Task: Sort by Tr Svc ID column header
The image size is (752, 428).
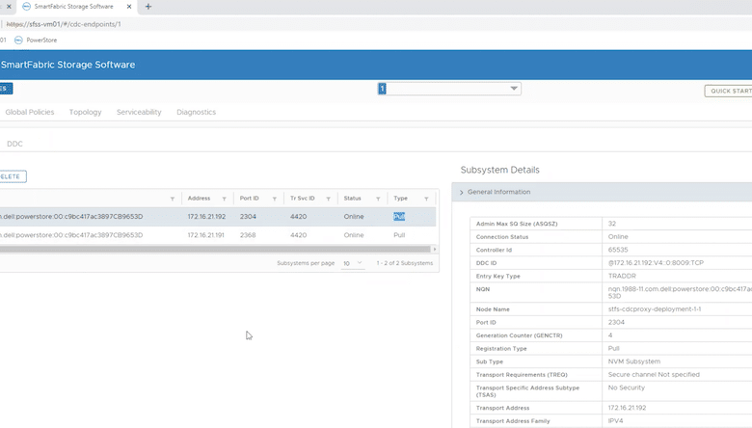Action: [302, 199]
